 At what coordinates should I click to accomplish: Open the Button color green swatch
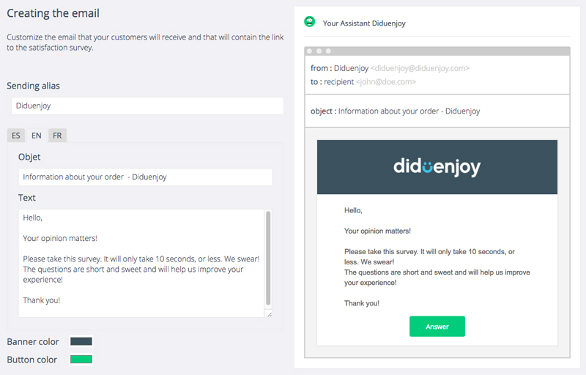pos(81,360)
